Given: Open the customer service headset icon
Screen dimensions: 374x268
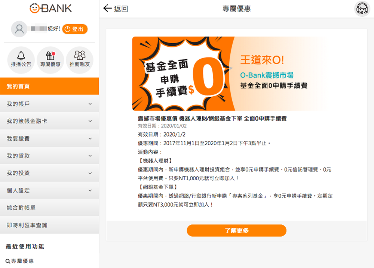Looking at the screenshot, I should [x=362, y=9].
